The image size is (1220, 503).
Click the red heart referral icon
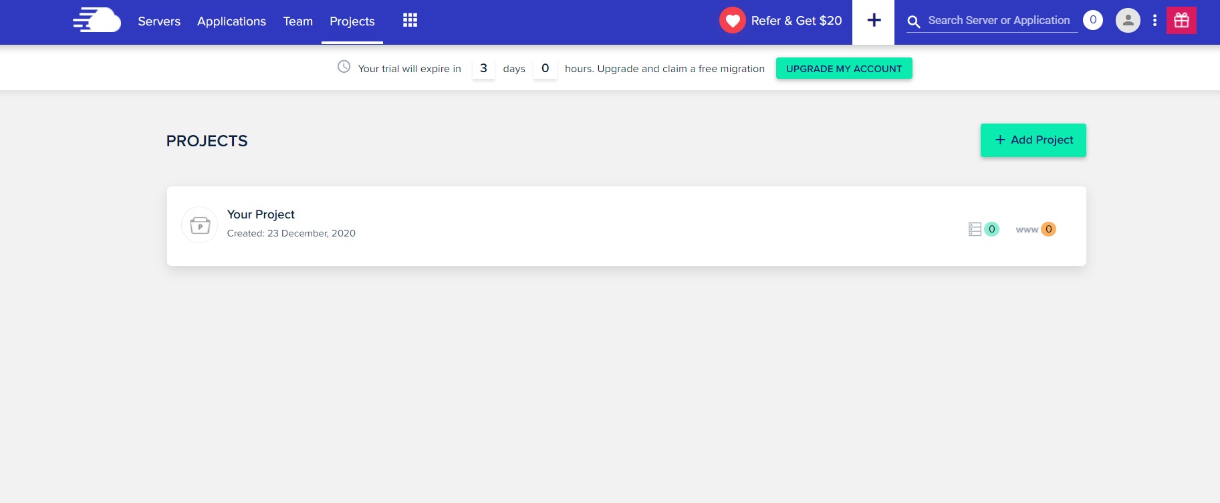click(733, 20)
